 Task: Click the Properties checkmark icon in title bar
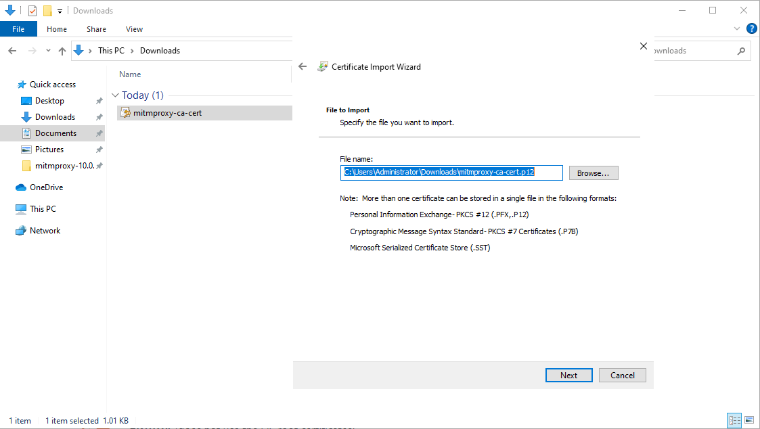[32, 11]
